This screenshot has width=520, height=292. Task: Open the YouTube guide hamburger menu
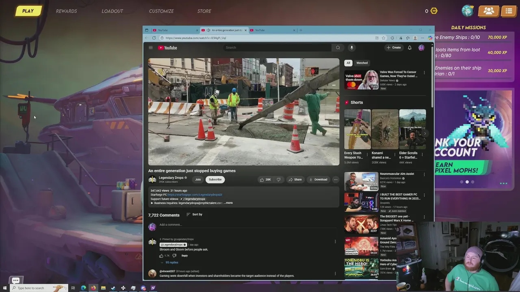click(x=150, y=47)
